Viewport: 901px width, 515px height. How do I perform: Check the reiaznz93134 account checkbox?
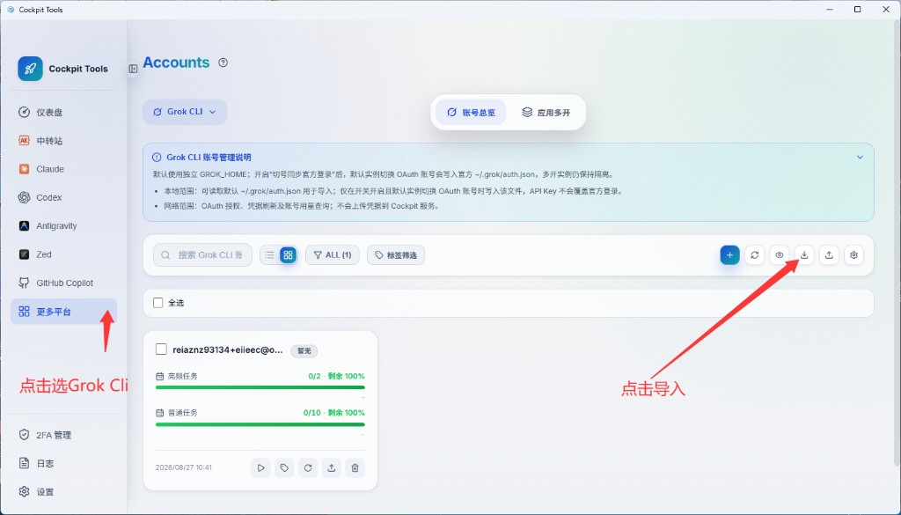161,349
